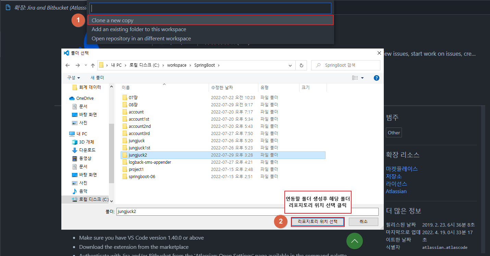Select the 'account' folder
This screenshot has height=256, width=490.
(136, 112)
